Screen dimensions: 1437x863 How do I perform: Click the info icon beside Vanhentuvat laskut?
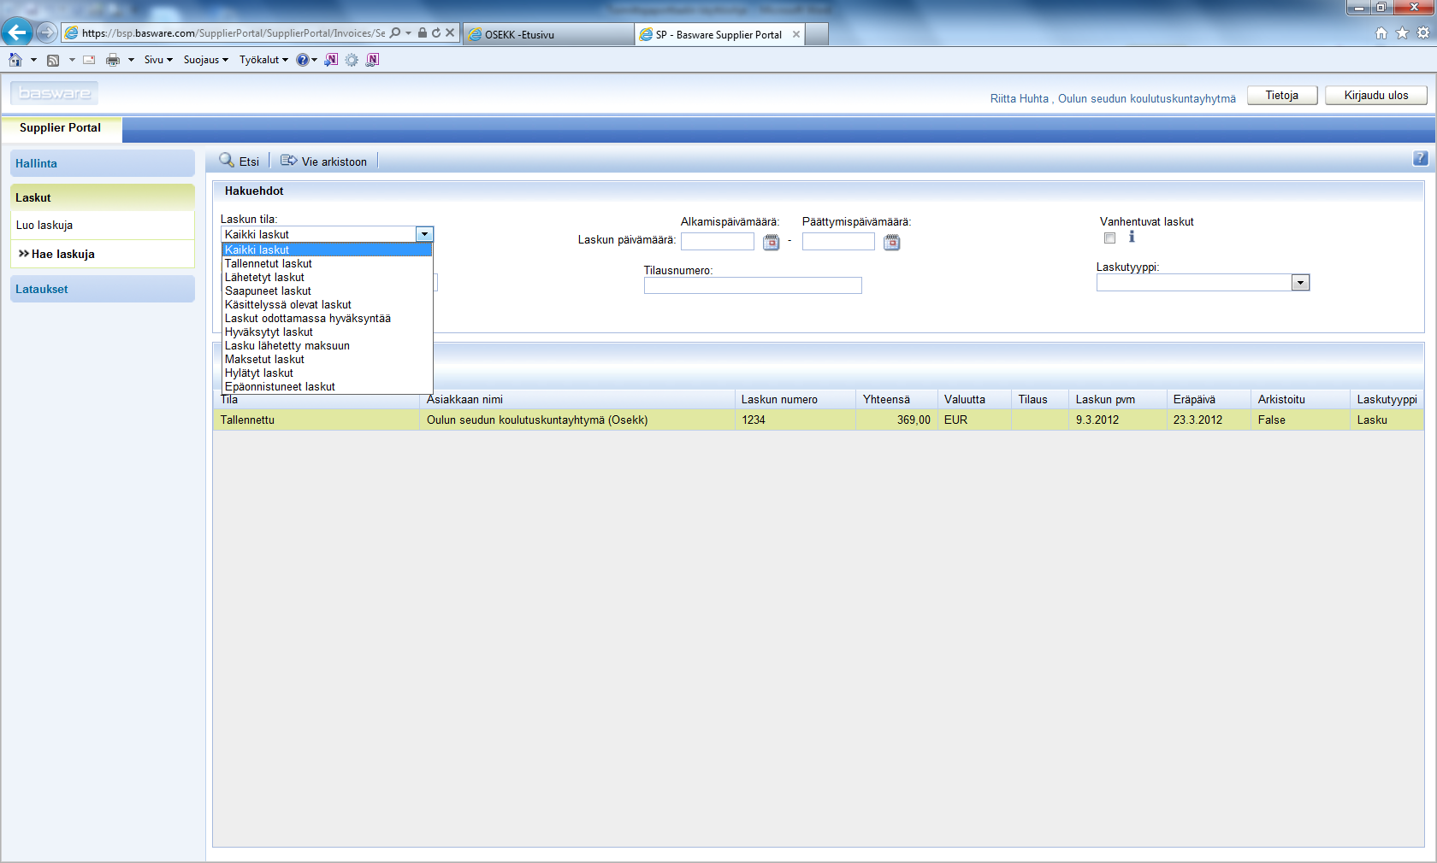1132,237
